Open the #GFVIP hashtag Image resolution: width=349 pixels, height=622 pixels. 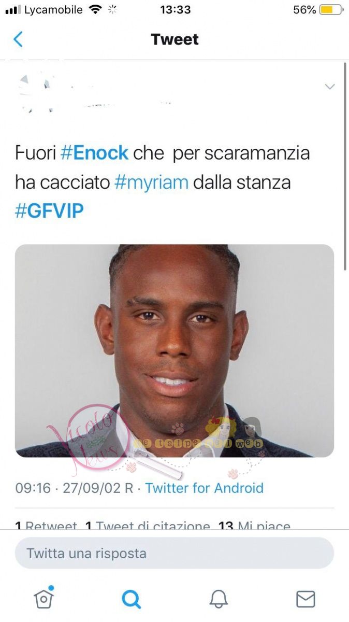49,211
